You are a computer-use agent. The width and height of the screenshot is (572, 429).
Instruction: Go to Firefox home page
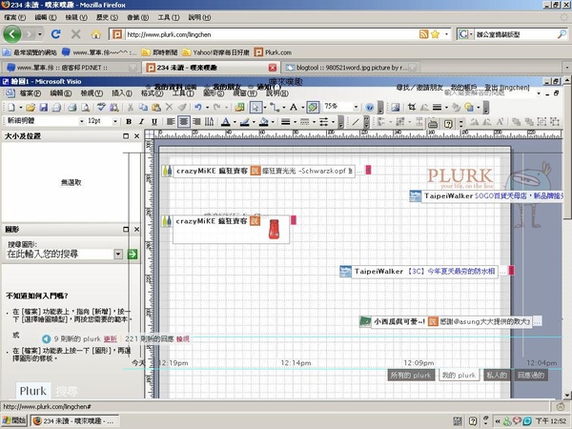(96, 34)
